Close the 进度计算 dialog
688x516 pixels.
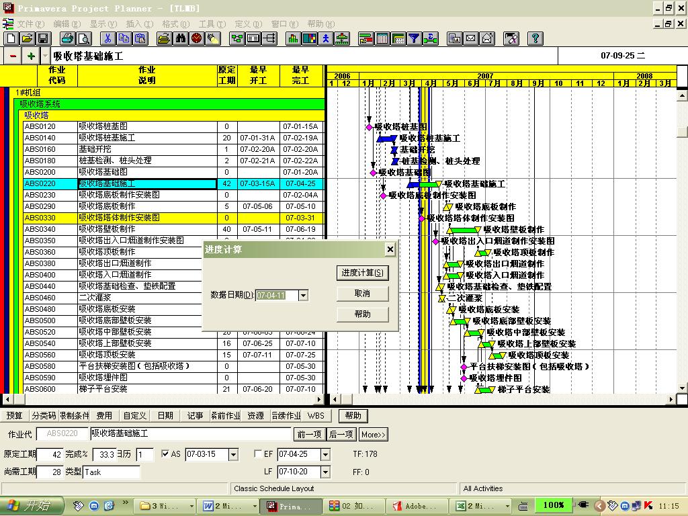pos(390,249)
